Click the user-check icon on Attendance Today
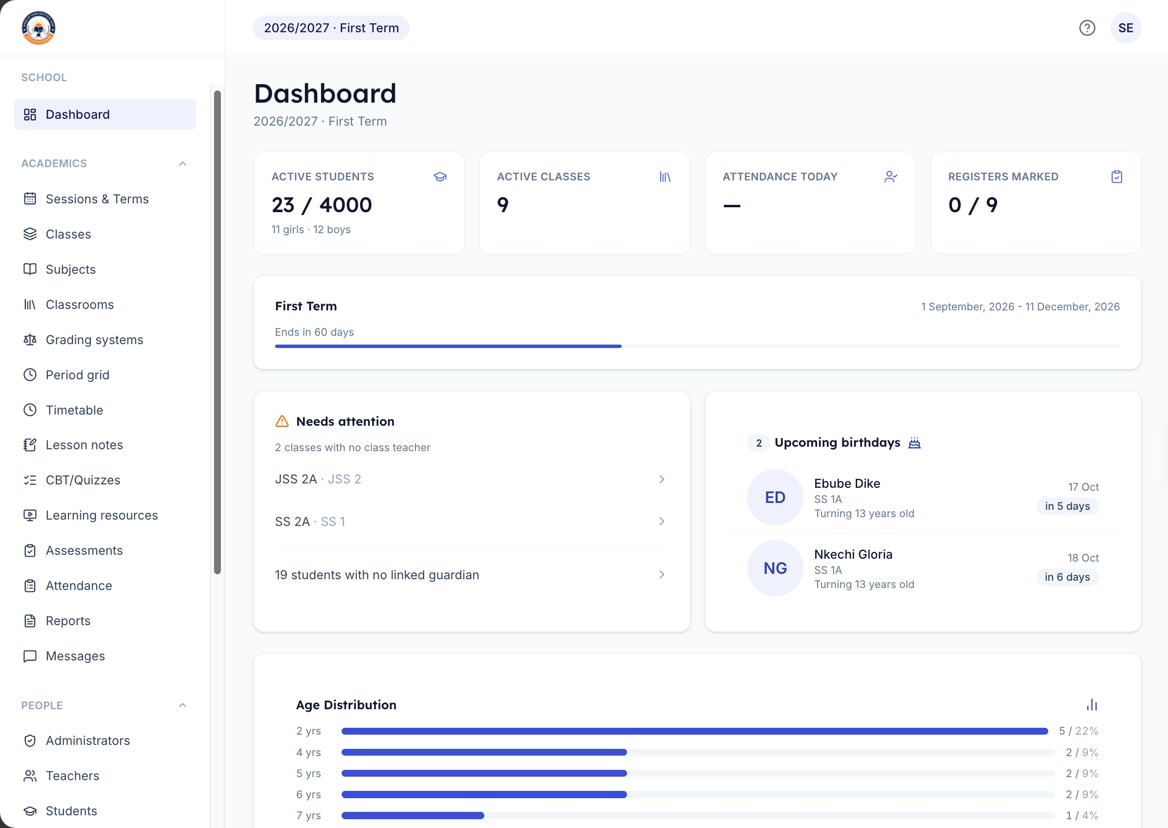 pyautogui.click(x=890, y=176)
